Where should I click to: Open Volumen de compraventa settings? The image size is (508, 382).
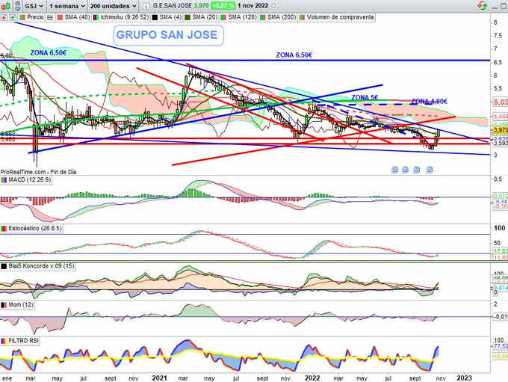pos(337,17)
